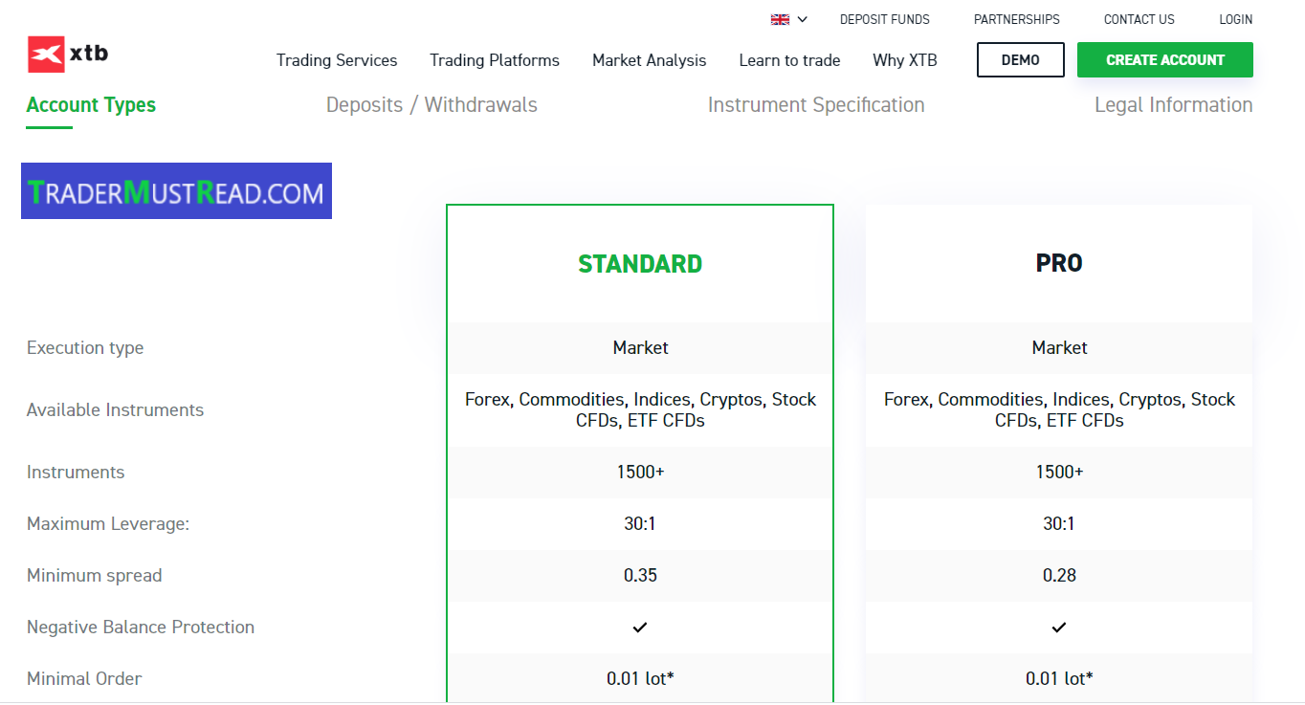The width and height of the screenshot is (1305, 705).
Task: Open Deposit Funds link
Action: coord(884,19)
